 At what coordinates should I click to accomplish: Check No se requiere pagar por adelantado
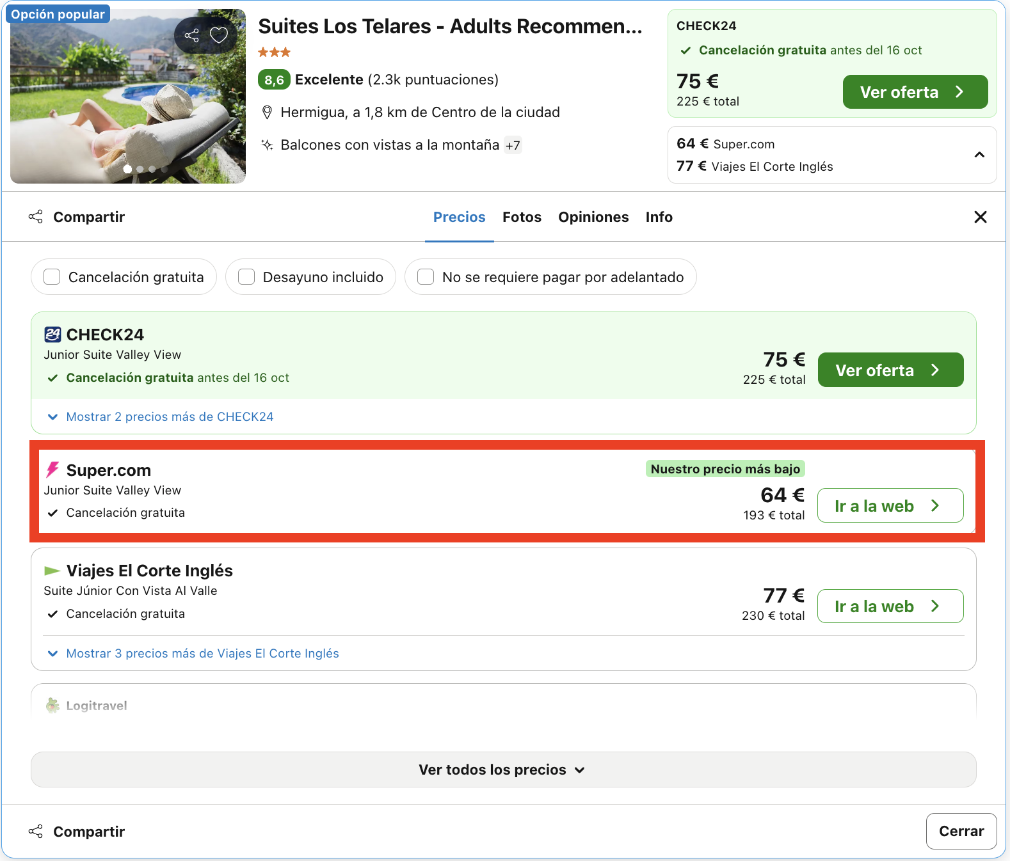click(426, 277)
